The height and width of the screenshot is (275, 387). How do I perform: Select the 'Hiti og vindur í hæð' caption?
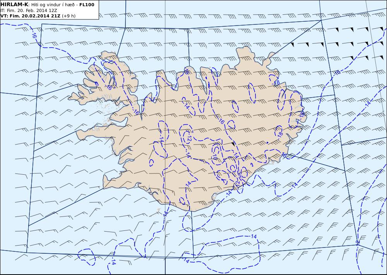point(53,5)
